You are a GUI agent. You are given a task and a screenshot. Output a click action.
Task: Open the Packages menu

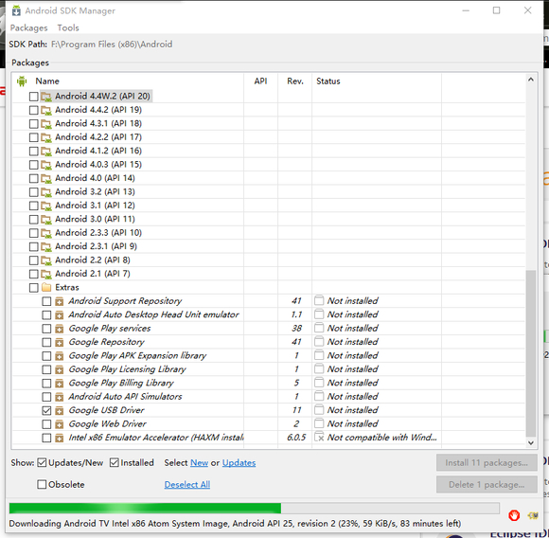tap(28, 27)
